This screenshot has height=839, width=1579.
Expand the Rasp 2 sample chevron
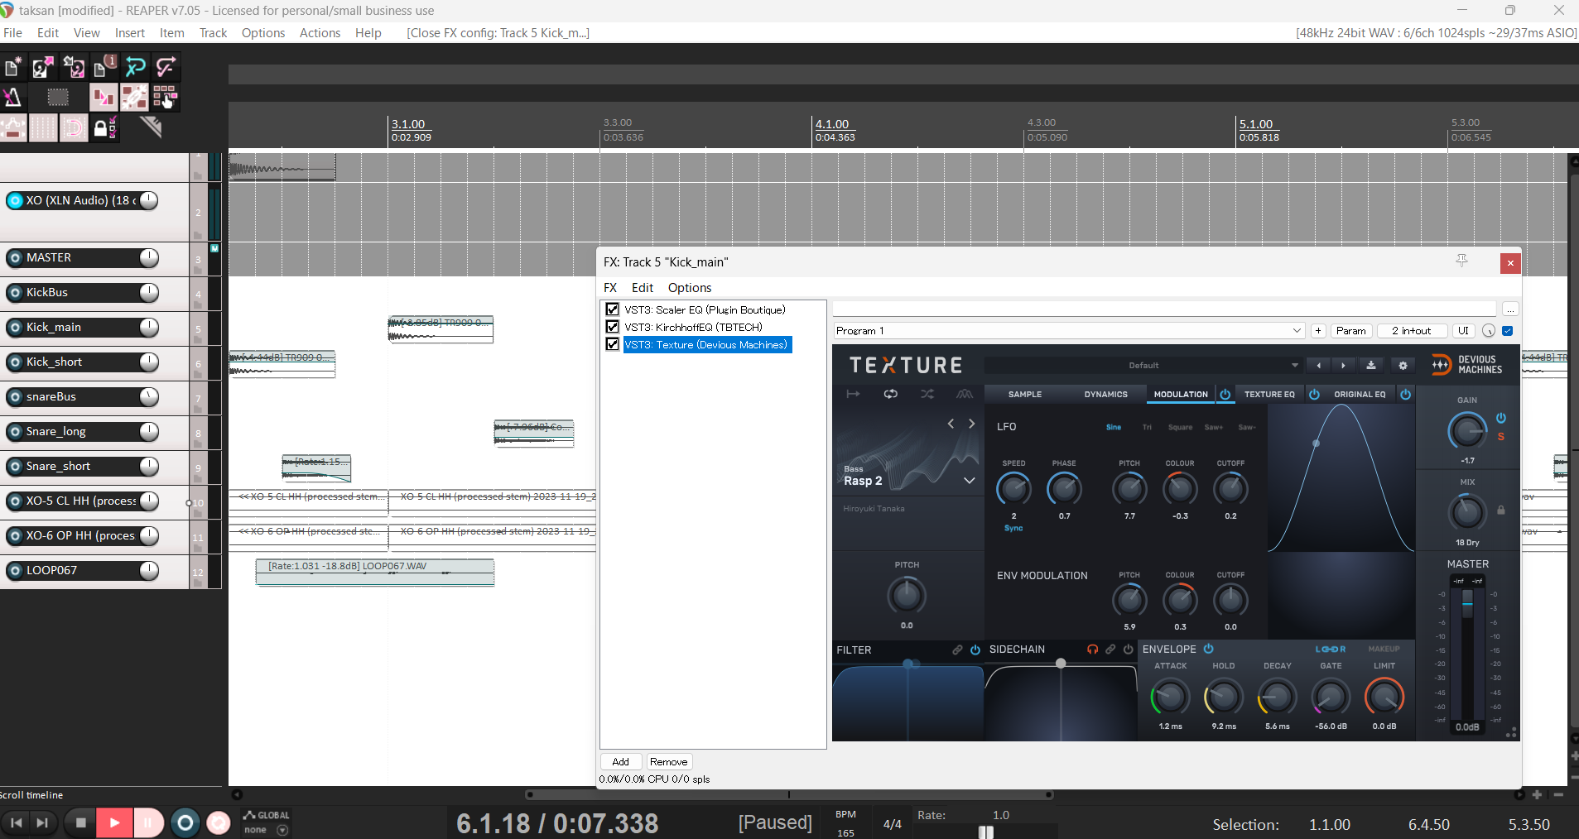(x=969, y=480)
